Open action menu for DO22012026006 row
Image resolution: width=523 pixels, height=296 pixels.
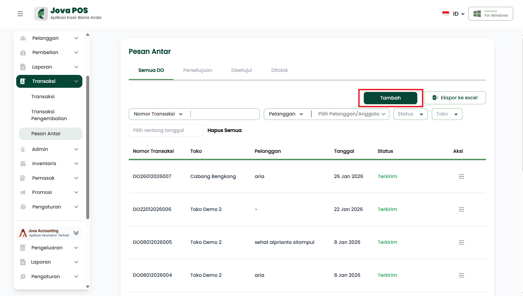pos(461,209)
